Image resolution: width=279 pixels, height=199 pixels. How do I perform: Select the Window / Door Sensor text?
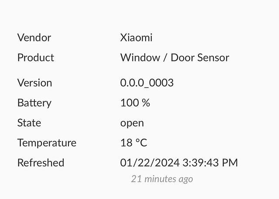175,57
